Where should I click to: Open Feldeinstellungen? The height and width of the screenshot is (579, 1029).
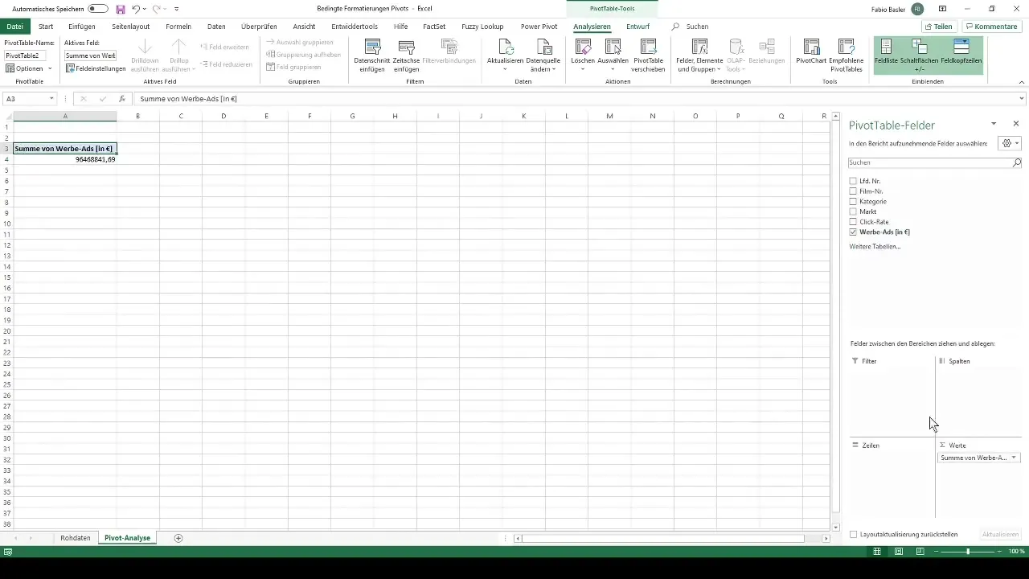96,68
